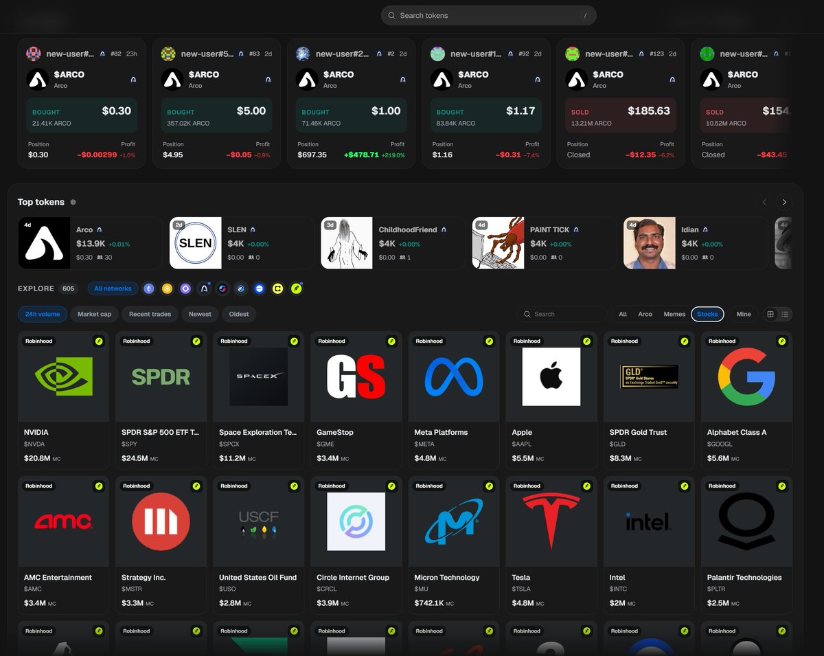Open the SPDR S&P 500 ETF logo
This screenshot has width=824, height=656.
[161, 376]
